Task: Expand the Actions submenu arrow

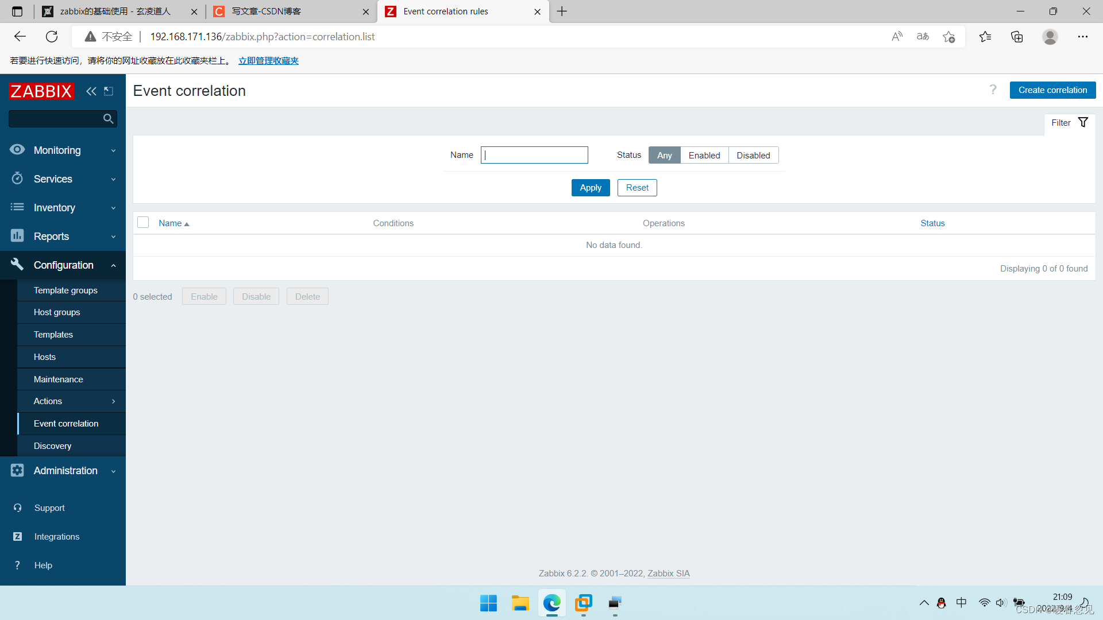Action: pyautogui.click(x=113, y=401)
